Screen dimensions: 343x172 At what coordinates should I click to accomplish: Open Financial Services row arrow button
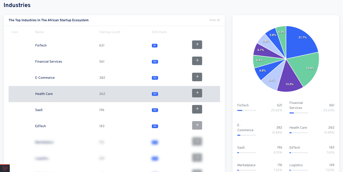point(197,61)
